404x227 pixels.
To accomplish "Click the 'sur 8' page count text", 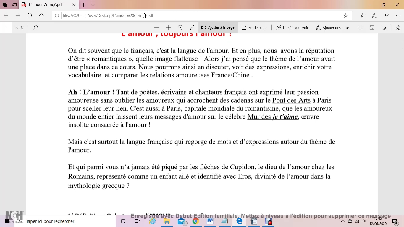I will coord(19,27).
